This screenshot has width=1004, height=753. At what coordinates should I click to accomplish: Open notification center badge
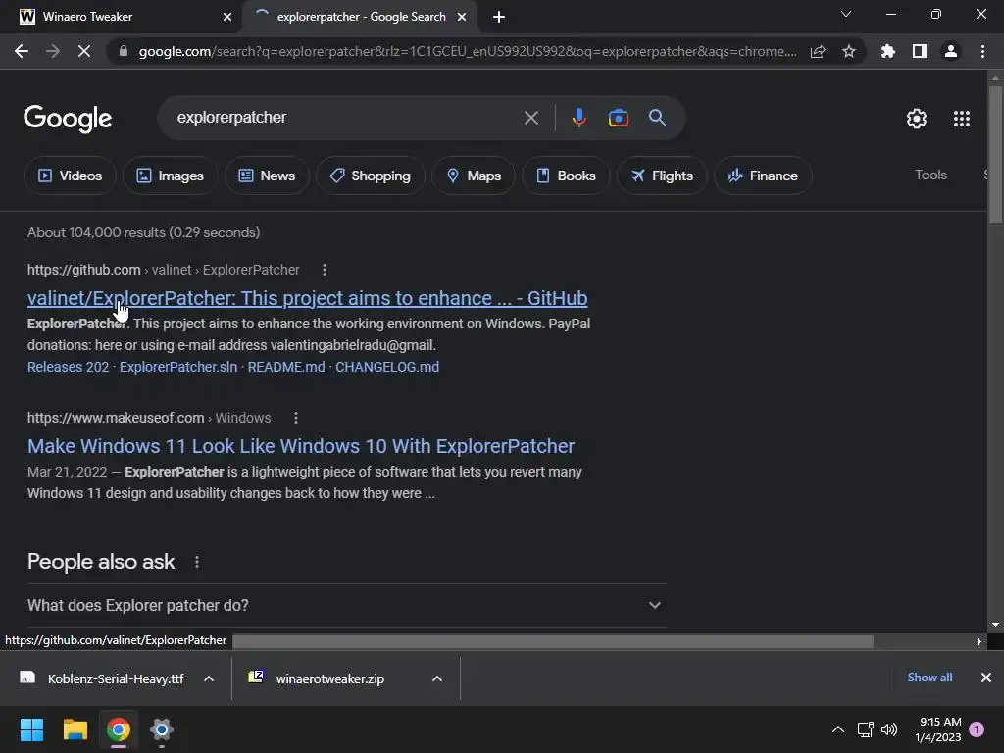(x=977, y=729)
